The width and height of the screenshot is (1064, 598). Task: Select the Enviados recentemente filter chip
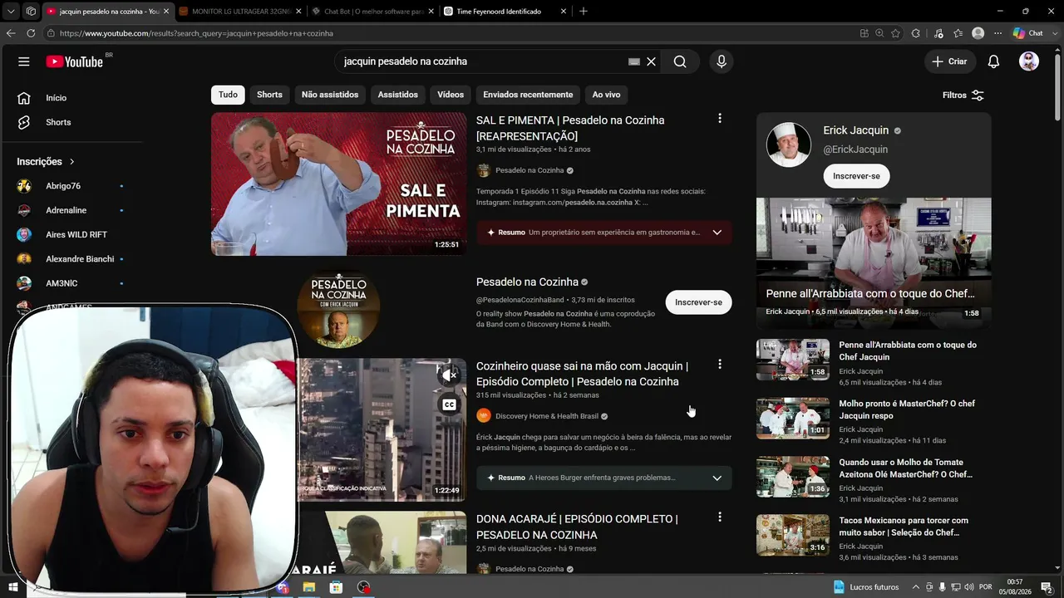528,95
